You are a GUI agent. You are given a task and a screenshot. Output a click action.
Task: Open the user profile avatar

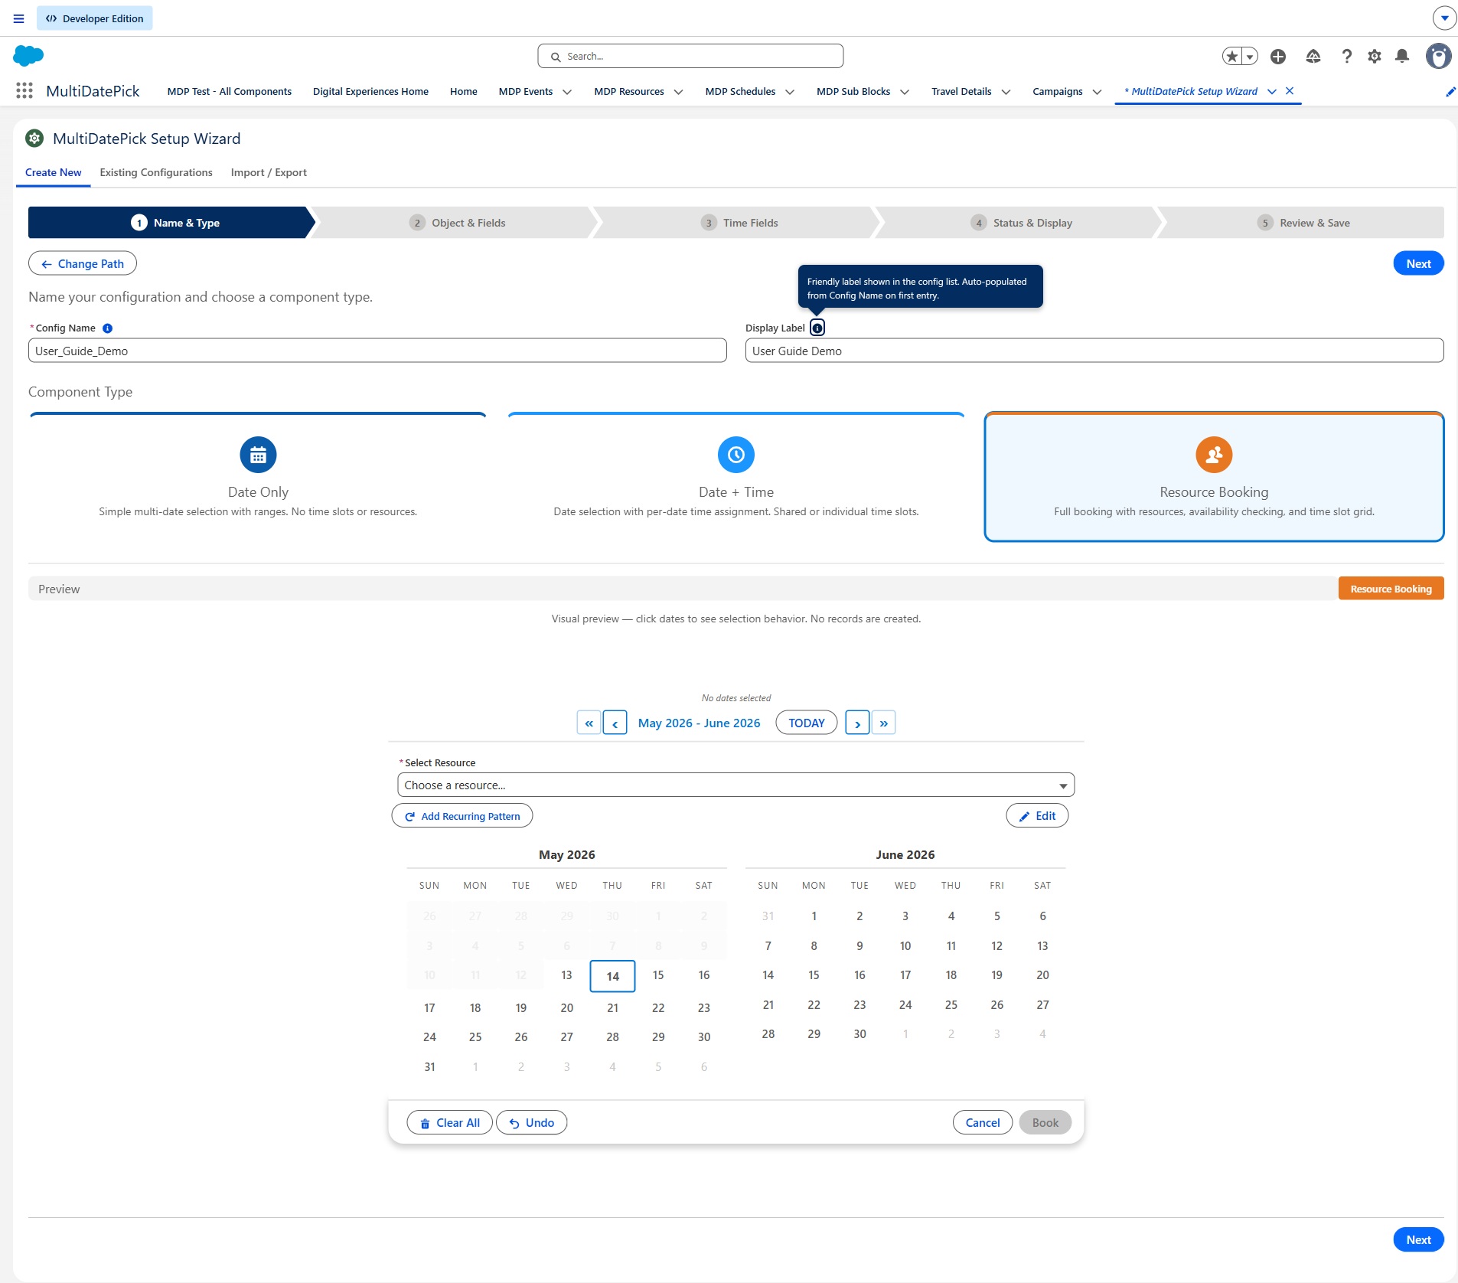coord(1438,56)
